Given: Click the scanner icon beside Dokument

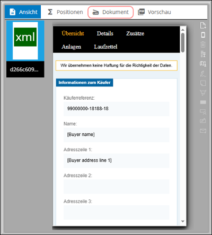Looking at the screenshot, I should 95,12.
